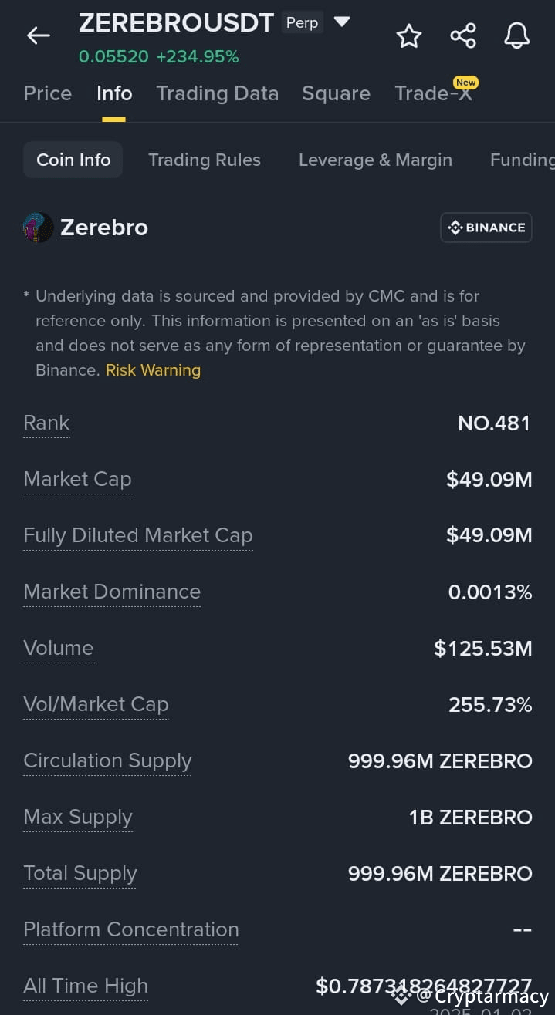Open the Leverage & Margin section
The height and width of the screenshot is (1015, 555).
pyautogui.click(x=375, y=160)
